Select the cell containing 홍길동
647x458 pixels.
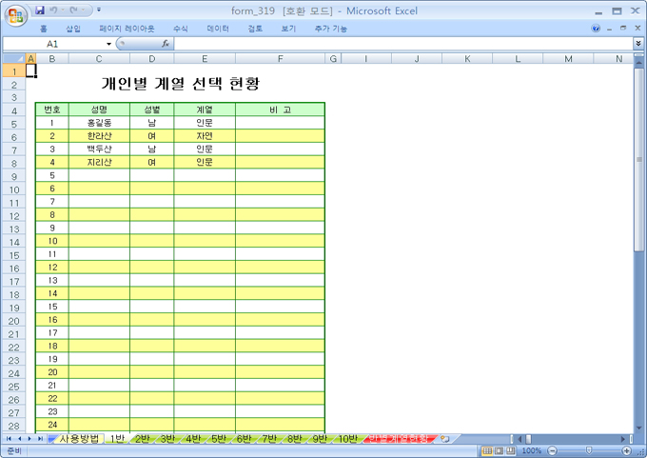[x=99, y=123]
